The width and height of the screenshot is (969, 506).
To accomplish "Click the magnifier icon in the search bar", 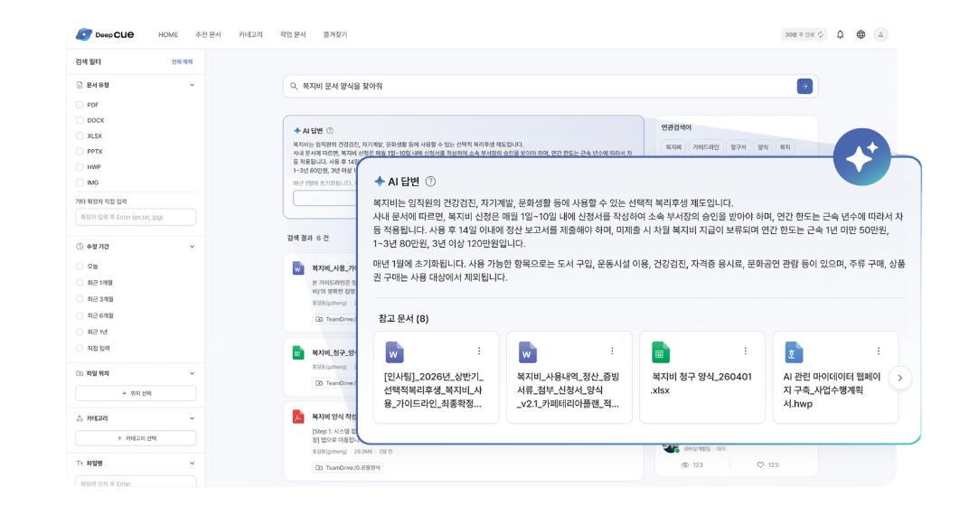I will coord(294,87).
